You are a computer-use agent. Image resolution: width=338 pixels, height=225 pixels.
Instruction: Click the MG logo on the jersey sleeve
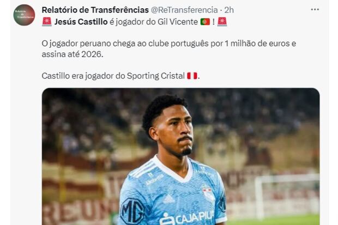(132, 211)
